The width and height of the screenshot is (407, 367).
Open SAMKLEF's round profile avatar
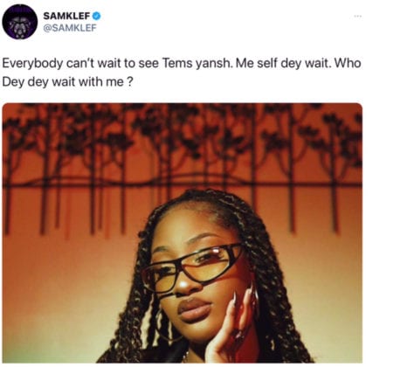click(x=20, y=22)
